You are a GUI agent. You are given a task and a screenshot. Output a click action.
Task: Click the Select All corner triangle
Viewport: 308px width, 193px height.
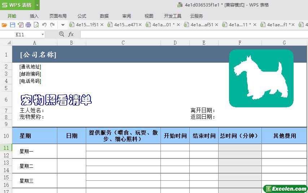9,42
